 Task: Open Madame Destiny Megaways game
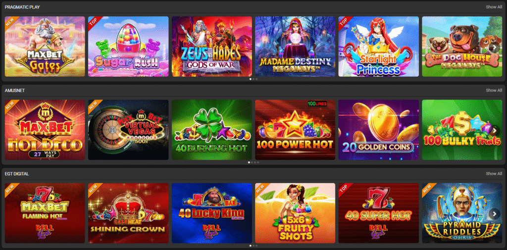click(x=295, y=47)
